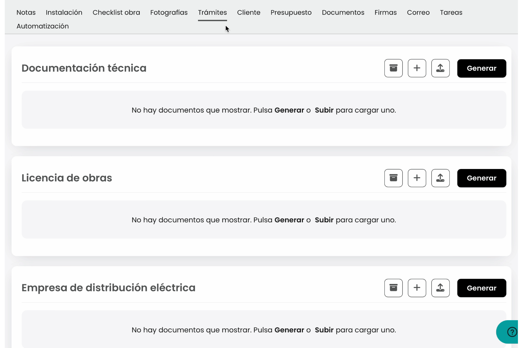Viewport: 523px width, 348px height.
Task: Open the help question mark bubble
Action: pos(511,332)
